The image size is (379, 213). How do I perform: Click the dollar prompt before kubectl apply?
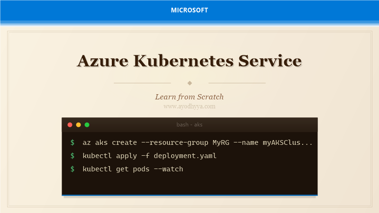tap(72, 156)
